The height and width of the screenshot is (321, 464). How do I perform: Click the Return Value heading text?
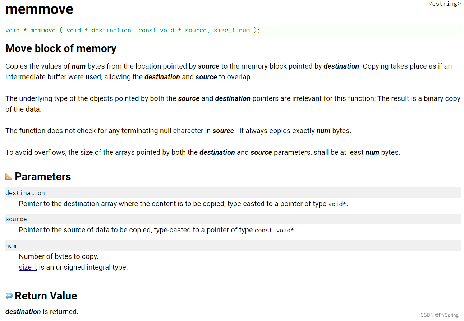(46, 296)
